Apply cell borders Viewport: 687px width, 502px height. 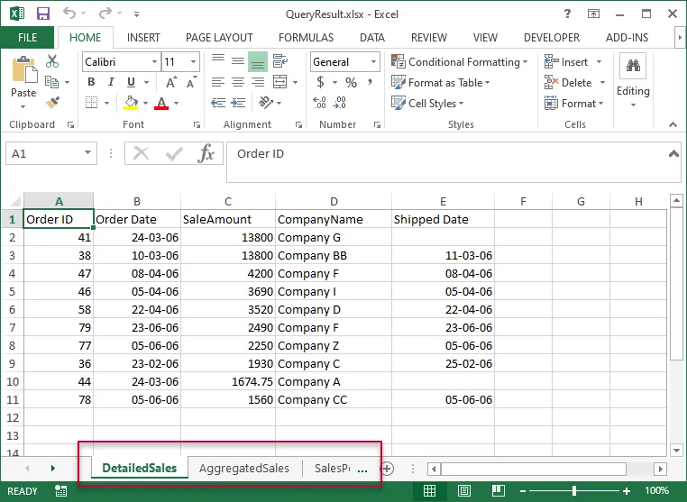(x=92, y=103)
